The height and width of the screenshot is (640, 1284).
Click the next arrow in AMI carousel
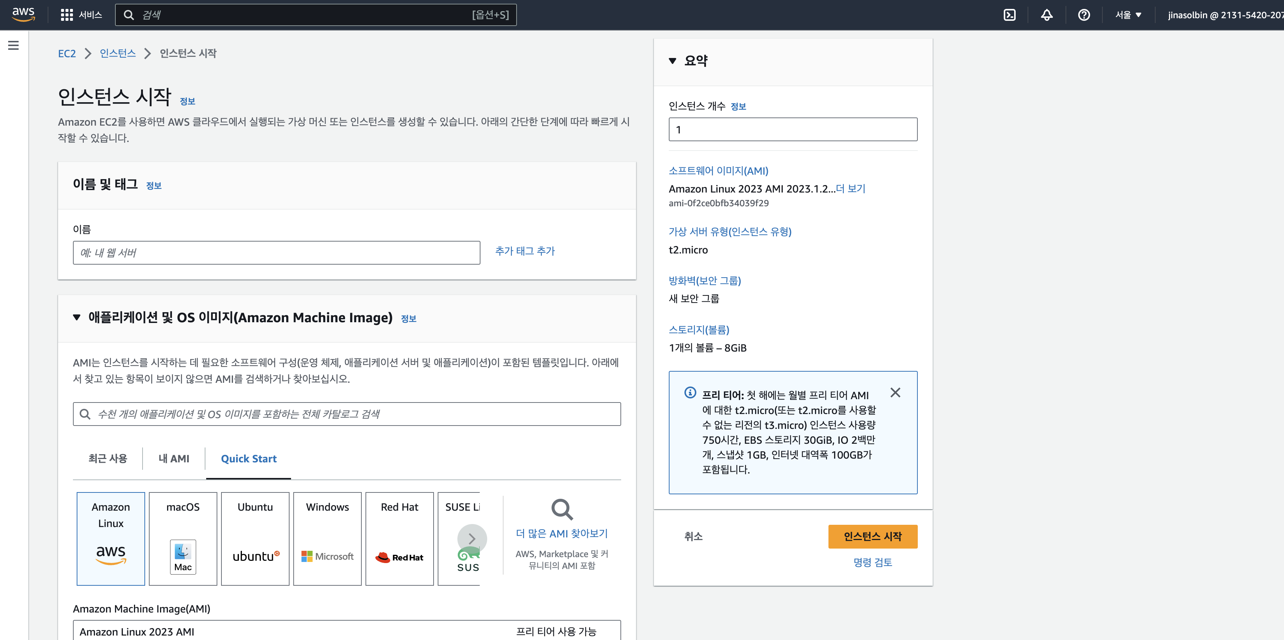472,539
